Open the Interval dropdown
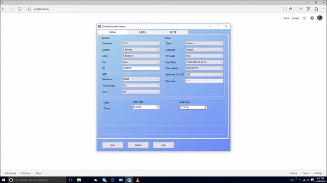The height and width of the screenshot is (183, 327). [141, 50]
